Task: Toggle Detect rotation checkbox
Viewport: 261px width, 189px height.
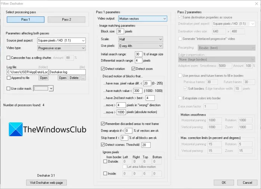Action: click(x=103, y=69)
